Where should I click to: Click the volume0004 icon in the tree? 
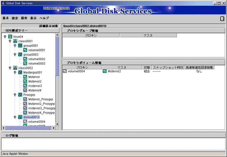pyautogui.click(x=25, y=122)
